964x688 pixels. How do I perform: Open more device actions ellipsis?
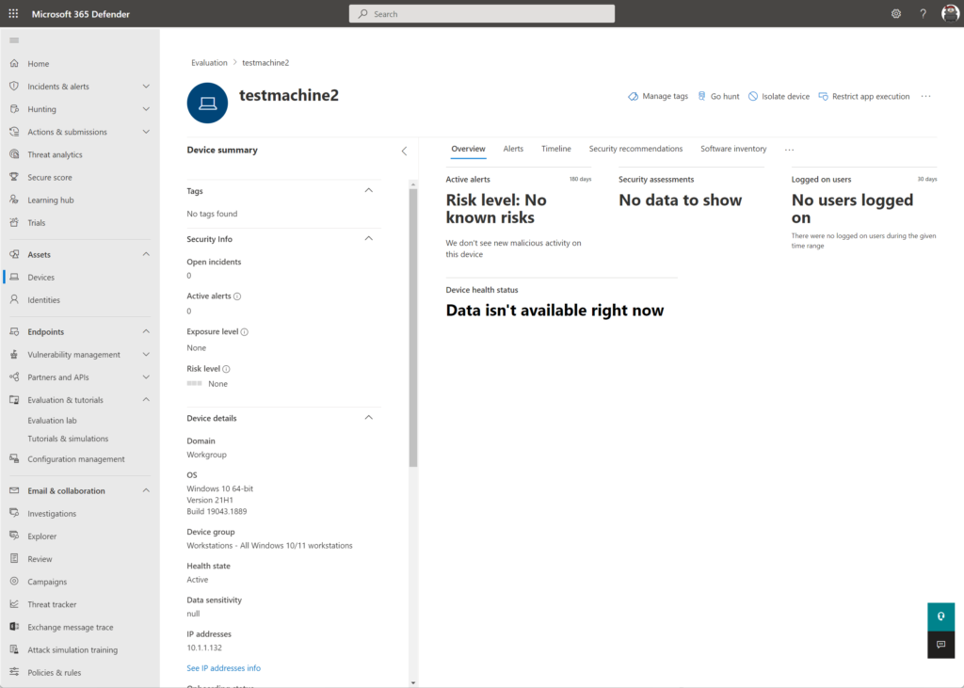926,97
